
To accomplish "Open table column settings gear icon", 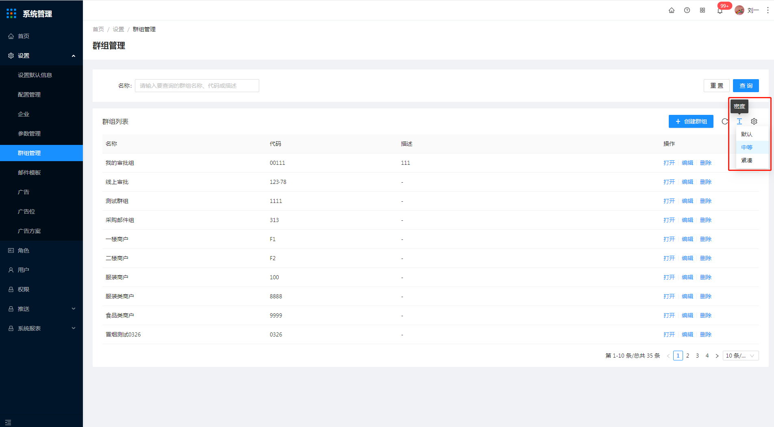I will click(754, 121).
